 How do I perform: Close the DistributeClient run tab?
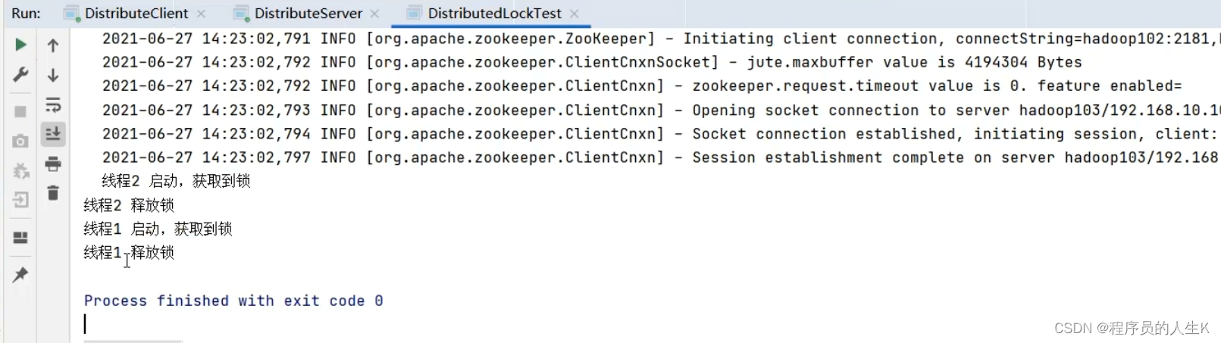pyautogui.click(x=201, y=14)
